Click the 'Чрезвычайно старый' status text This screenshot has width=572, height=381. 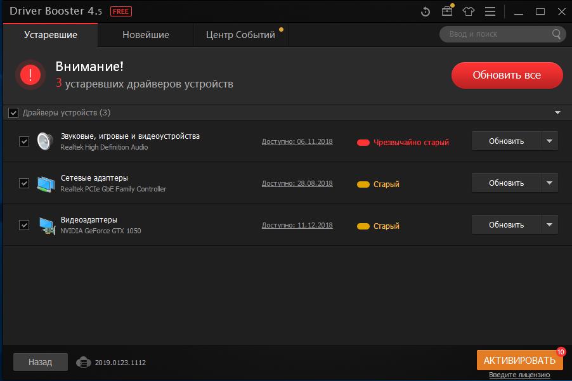tap(411, 143)
